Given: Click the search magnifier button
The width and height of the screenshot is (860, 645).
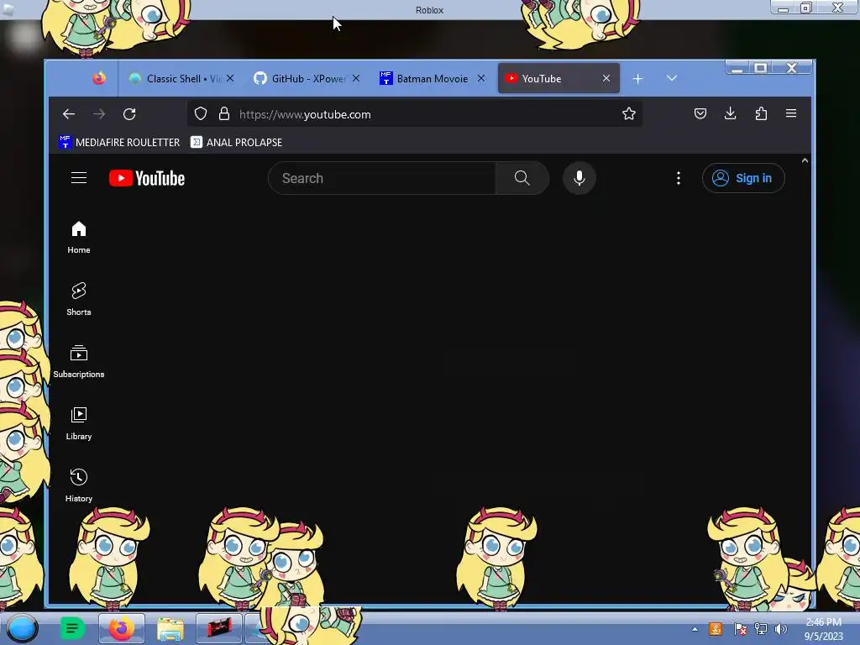Looking at the screenshot, I should pos(522,178).
